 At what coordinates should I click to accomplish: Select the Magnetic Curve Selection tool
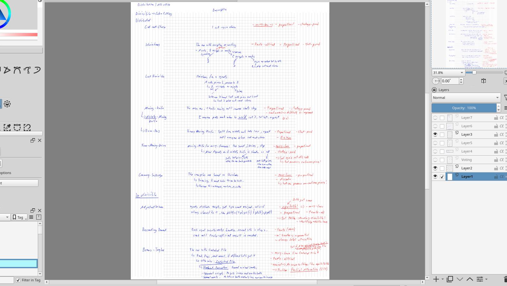27,127
